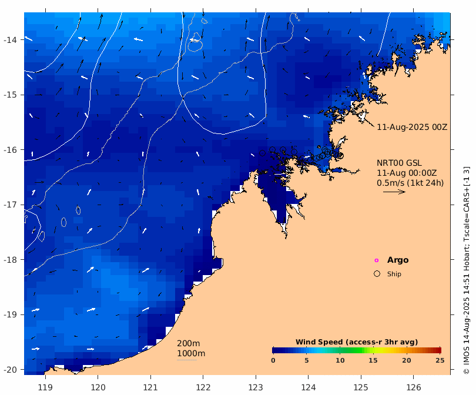Image resolution: width=476 pixels, height=395 pixels.
Task: Click the Ship legend circle marker
Action: click(x=377, y=273)
